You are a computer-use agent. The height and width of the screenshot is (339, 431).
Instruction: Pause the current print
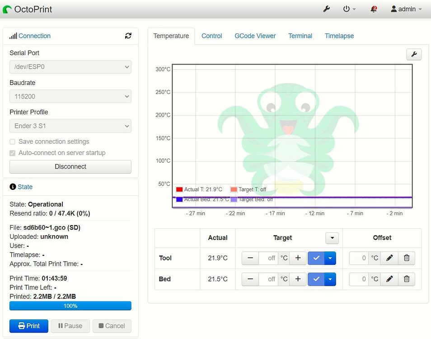[70, 326]
